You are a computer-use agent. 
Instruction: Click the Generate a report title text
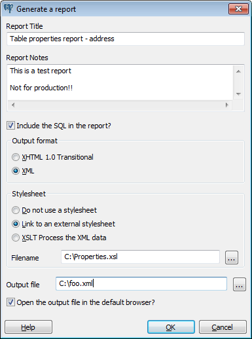point(46,9)
